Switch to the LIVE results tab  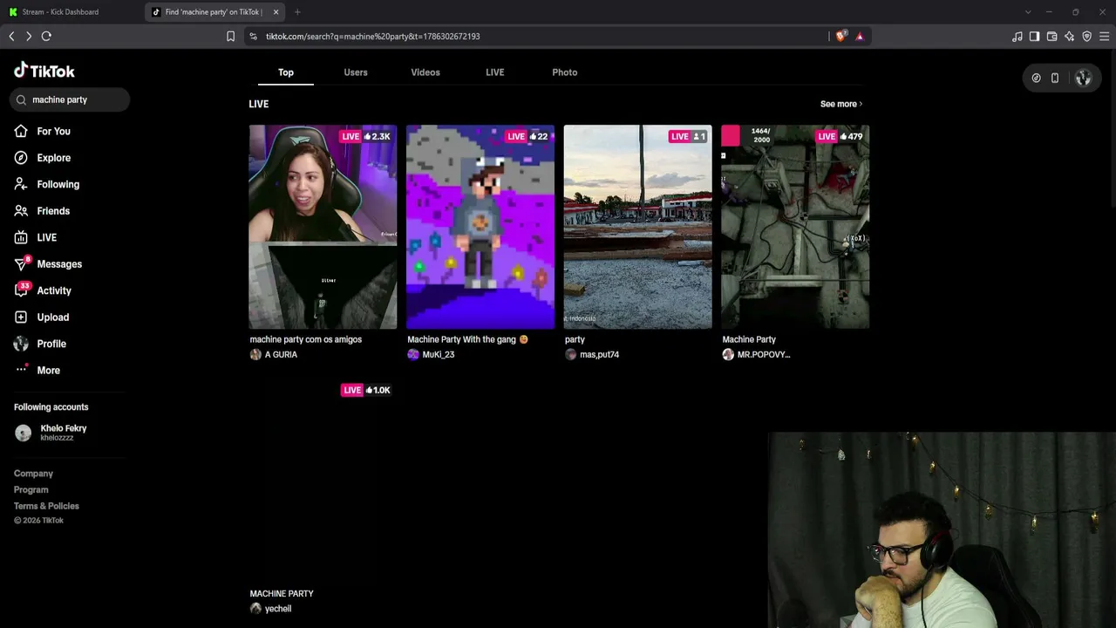pos(495,72)
